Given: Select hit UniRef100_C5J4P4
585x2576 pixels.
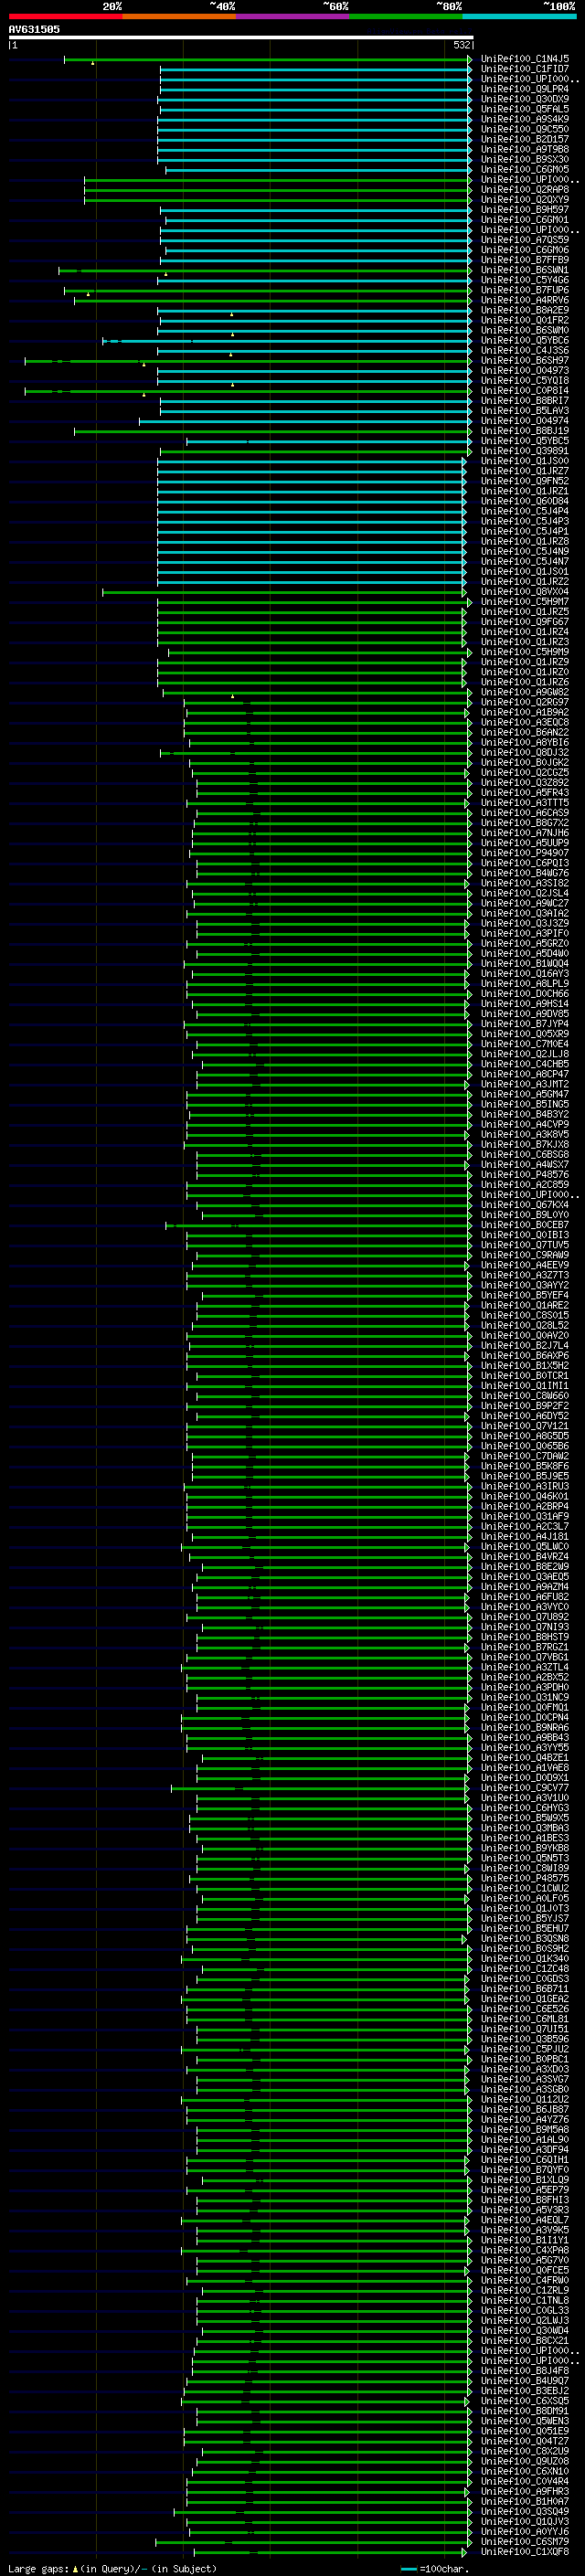Looking at the screenshot, I should 525,511.
